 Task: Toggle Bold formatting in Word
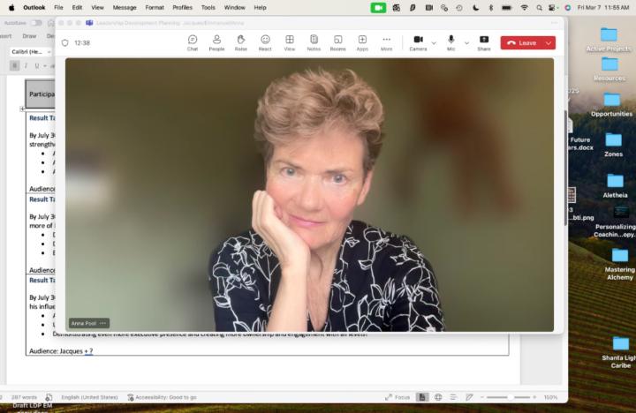tap(15, 65)
